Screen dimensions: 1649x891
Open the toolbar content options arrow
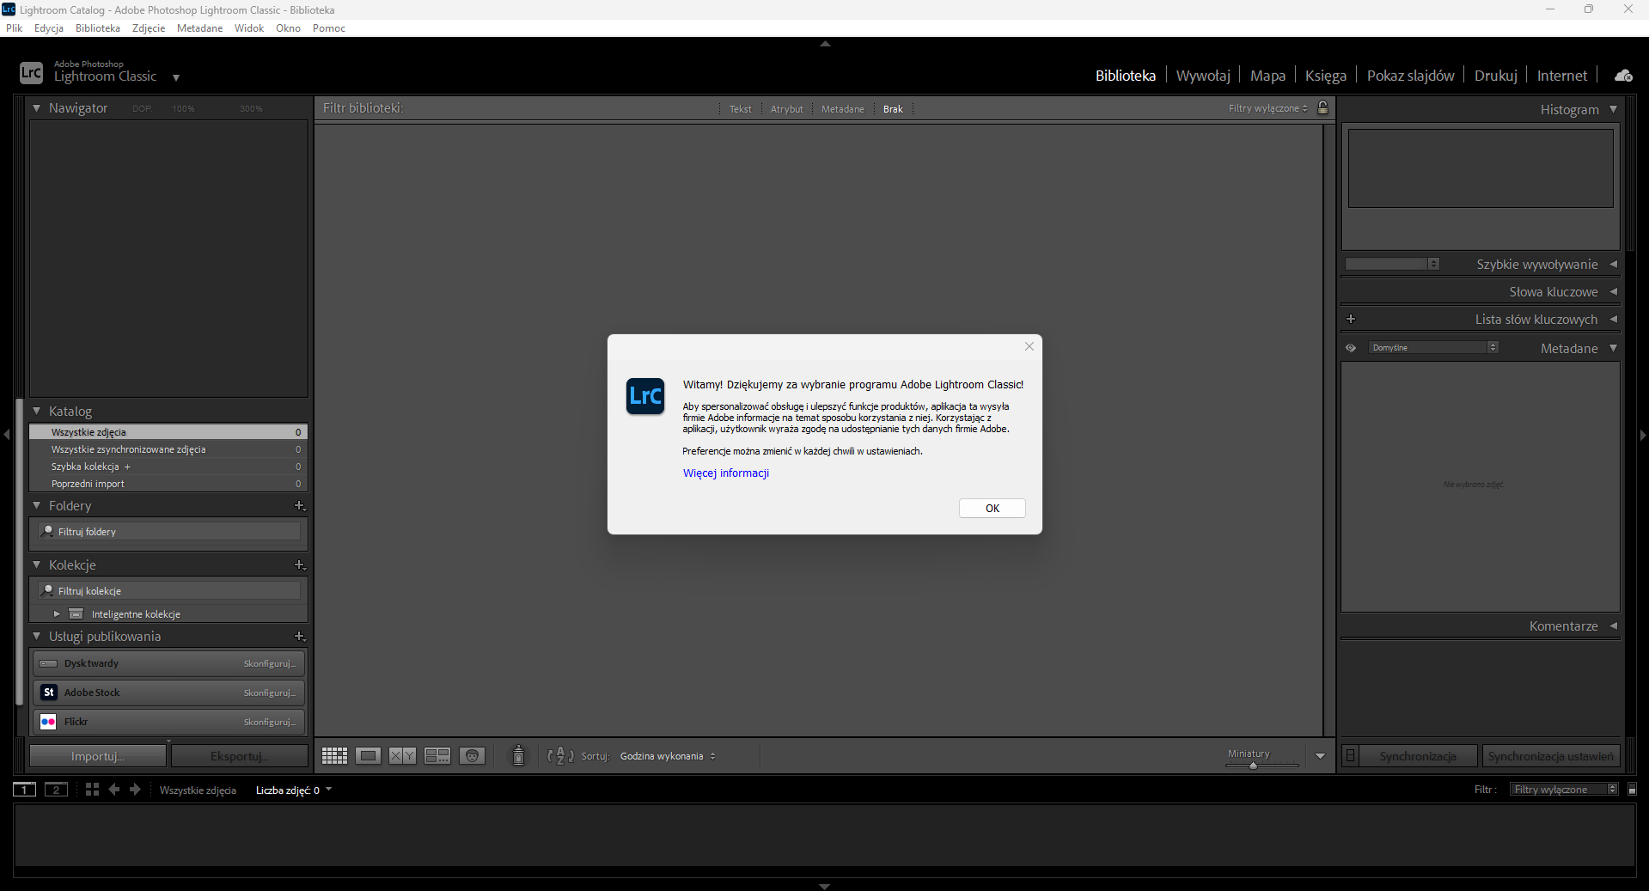(1321, 756)
